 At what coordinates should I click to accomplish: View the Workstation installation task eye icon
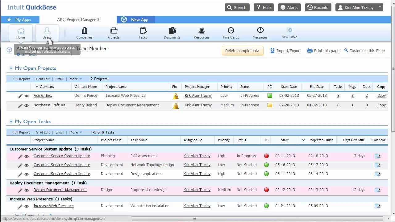pyautogui.click(x=27, y=206)
